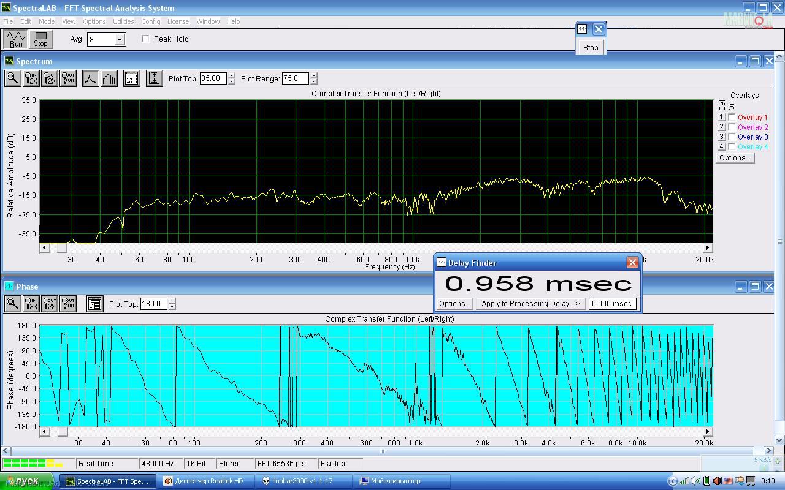Toggle the Peak Hold checkbox
The image size is (785, 490).
(145, 39)
